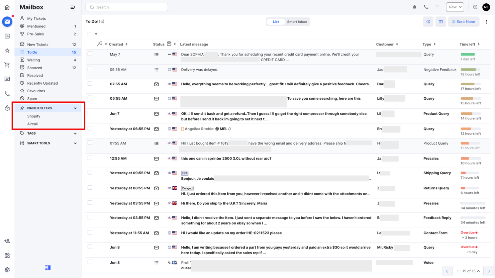Click the green time-left progress bar on the first ticket
Screen dimensions: 495x278
coord(468,54)
